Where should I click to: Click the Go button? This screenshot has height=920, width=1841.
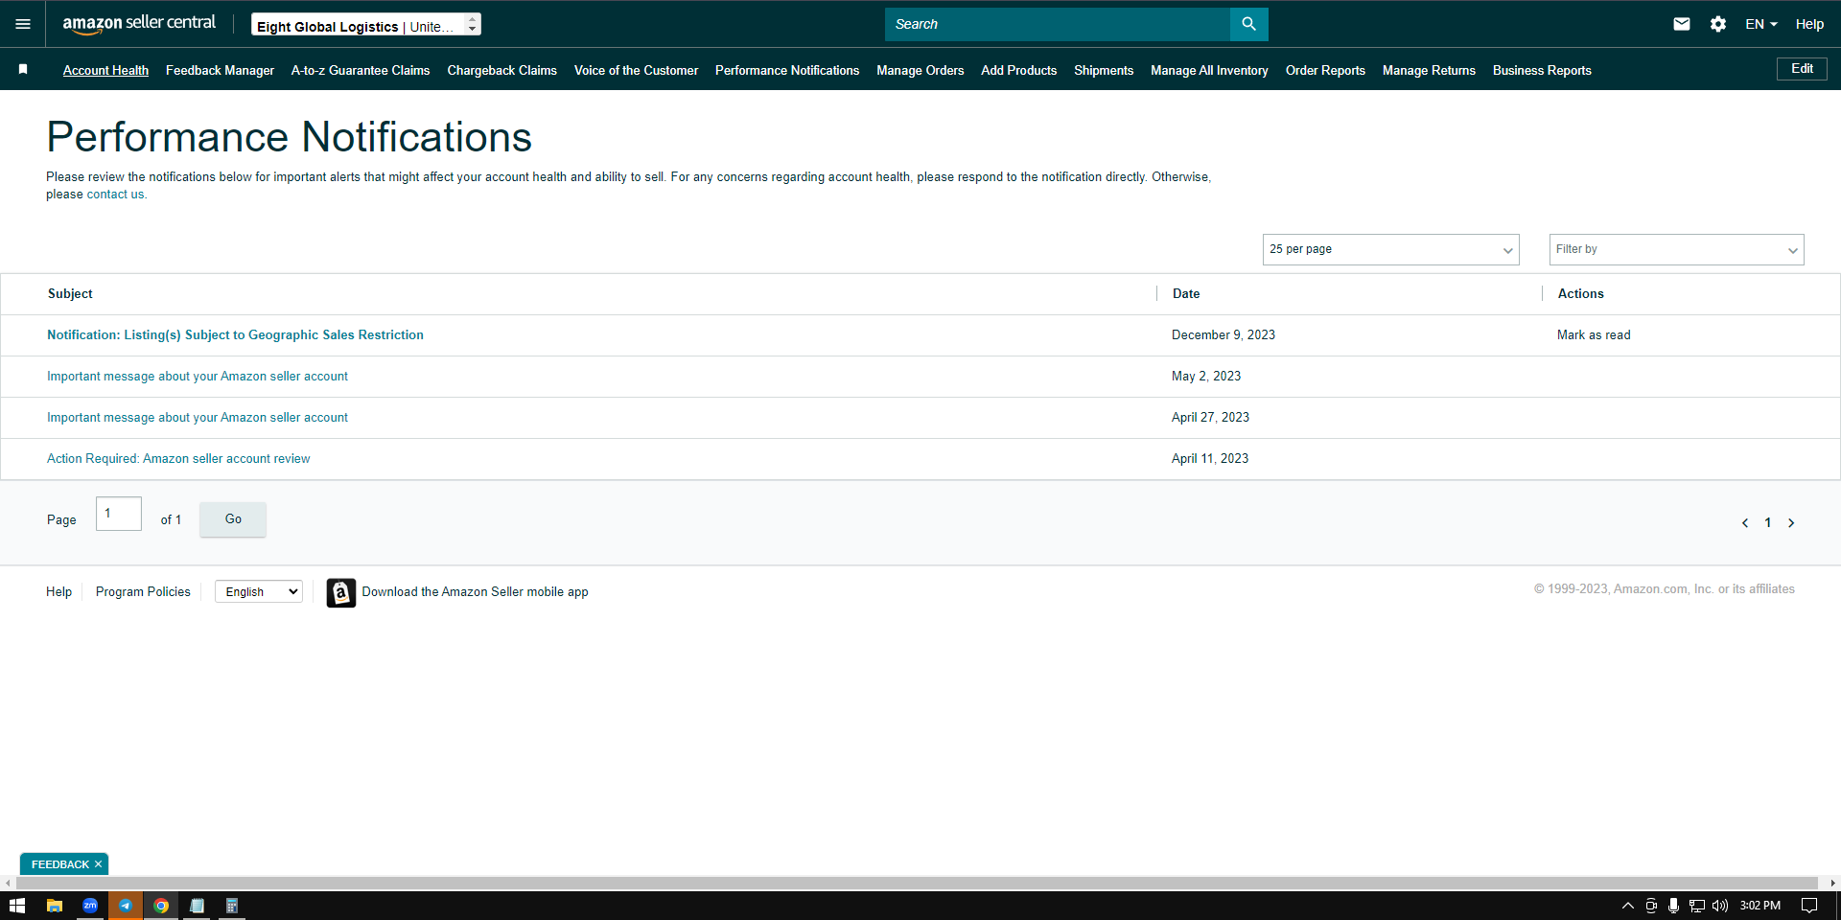(233, 519)
